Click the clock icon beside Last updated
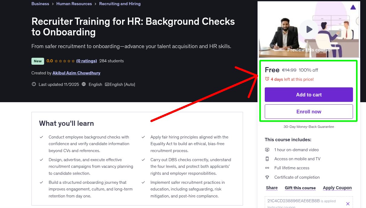366x208 pixels. click(34, 84)
